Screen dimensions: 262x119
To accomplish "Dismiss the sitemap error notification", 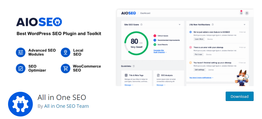I will pos(209,55).
